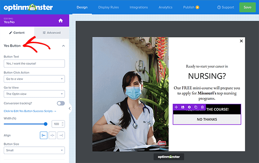Click the OptinMonster badge below the popup
The width and height of the screenshot is (259, 163).
click(169, 157)
